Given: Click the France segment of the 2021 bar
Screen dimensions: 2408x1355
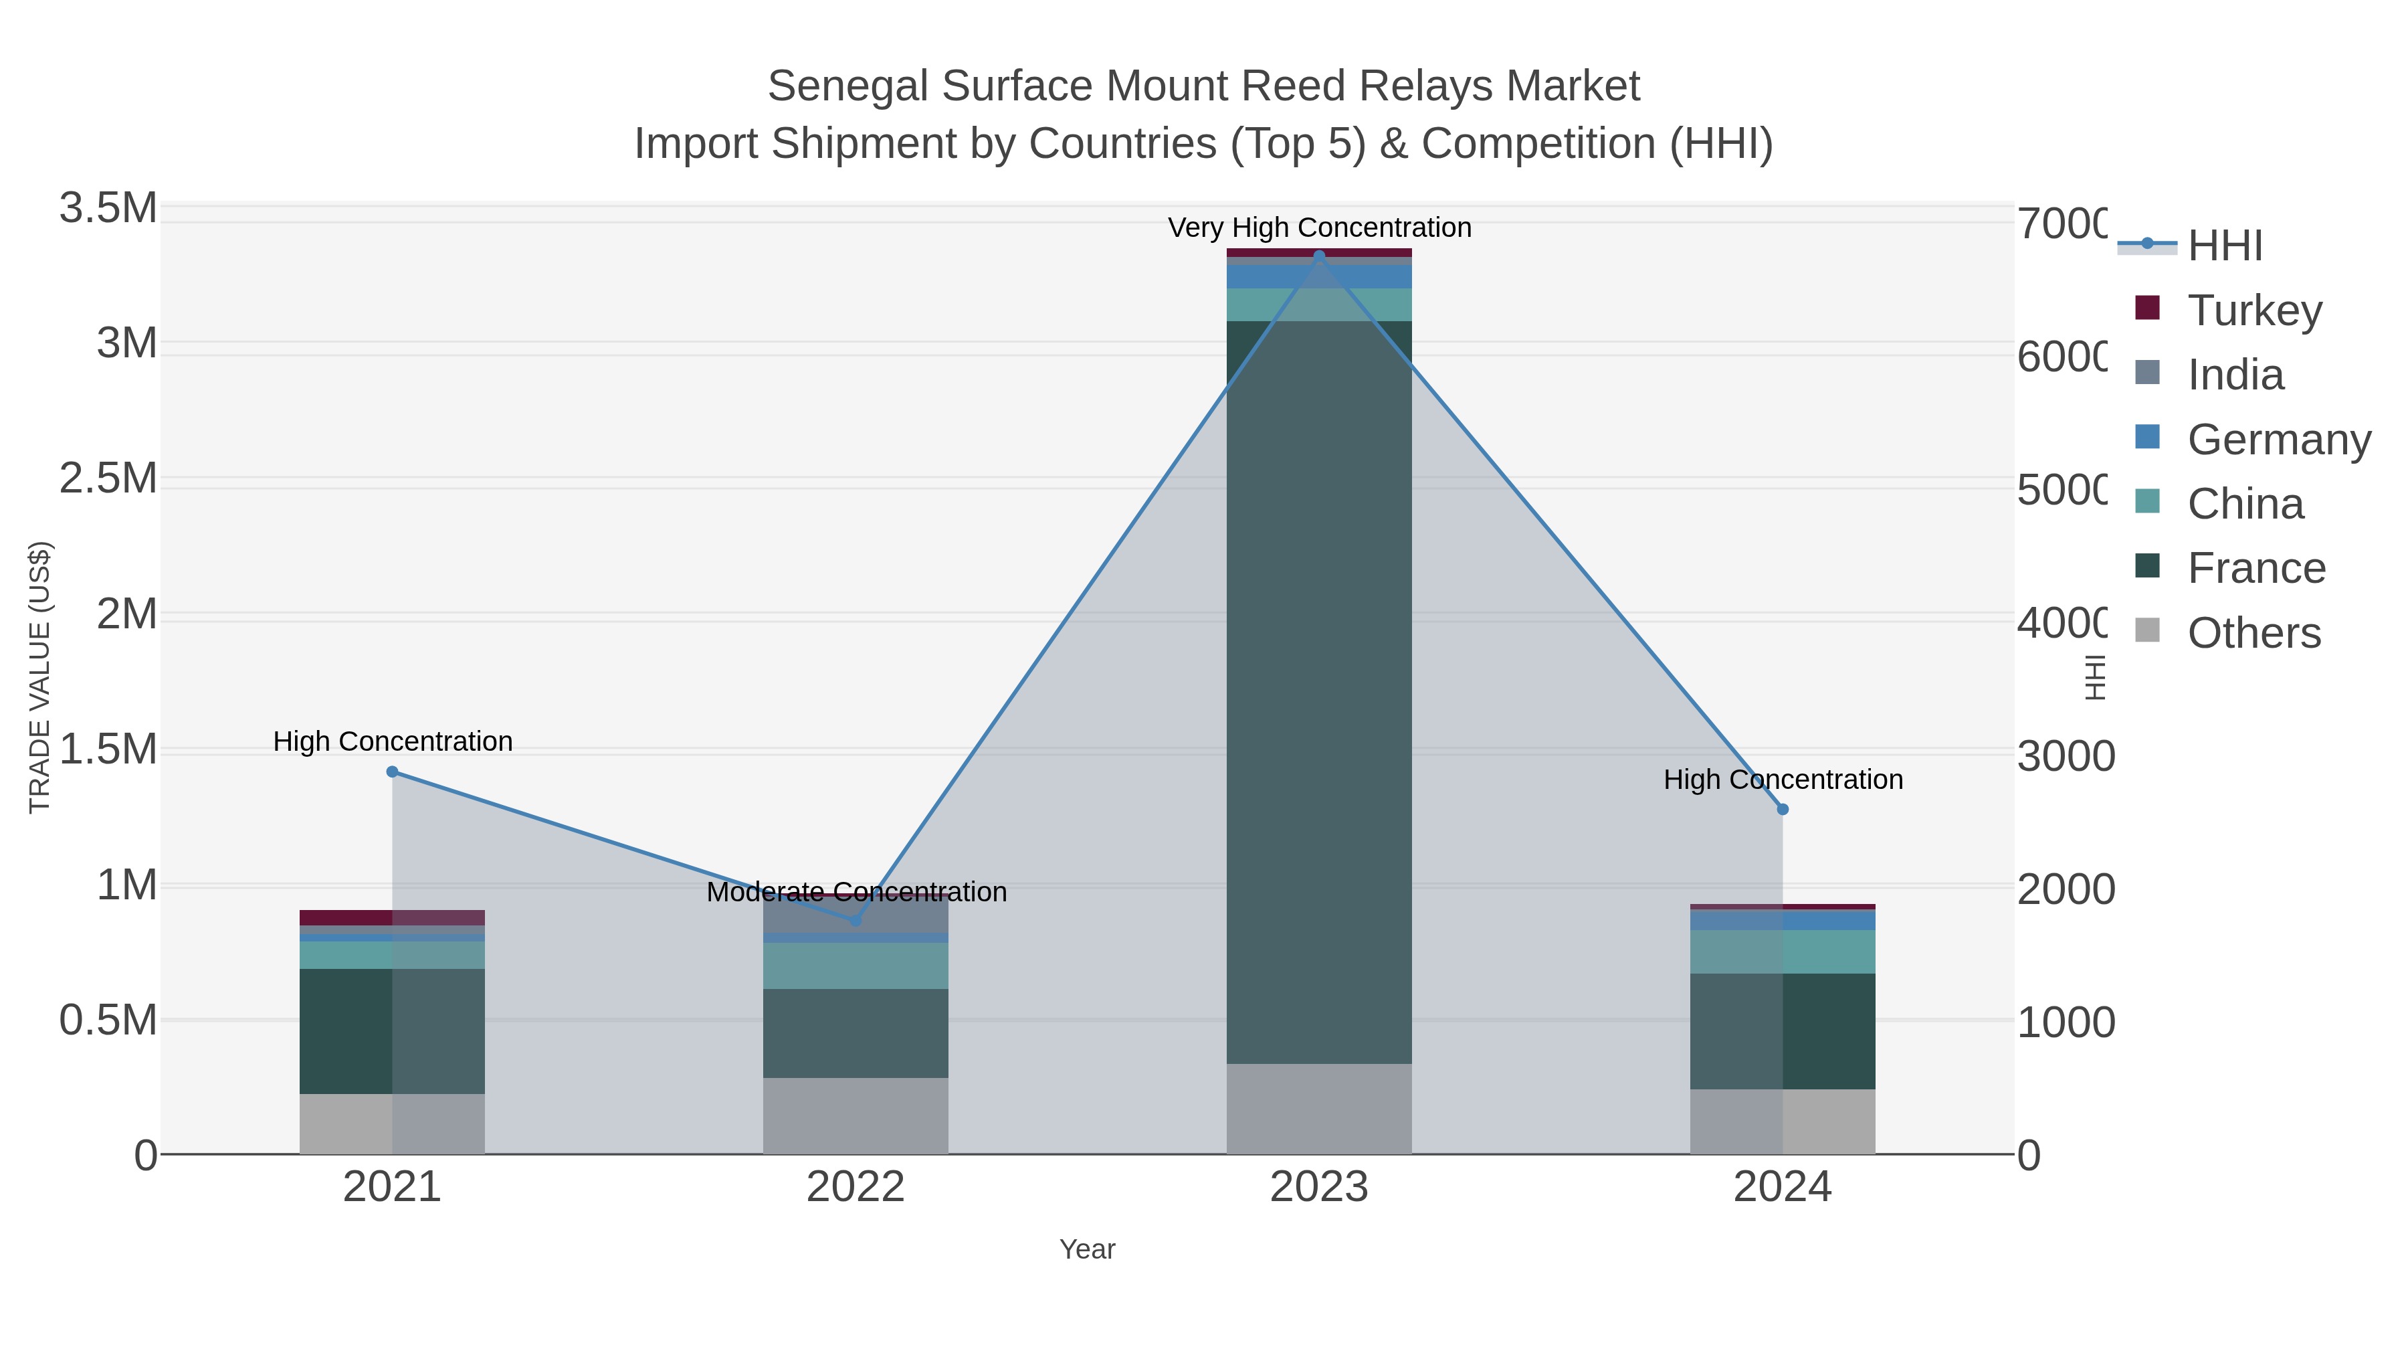Looking at the screenshot, I should [x=393, y=1031].
